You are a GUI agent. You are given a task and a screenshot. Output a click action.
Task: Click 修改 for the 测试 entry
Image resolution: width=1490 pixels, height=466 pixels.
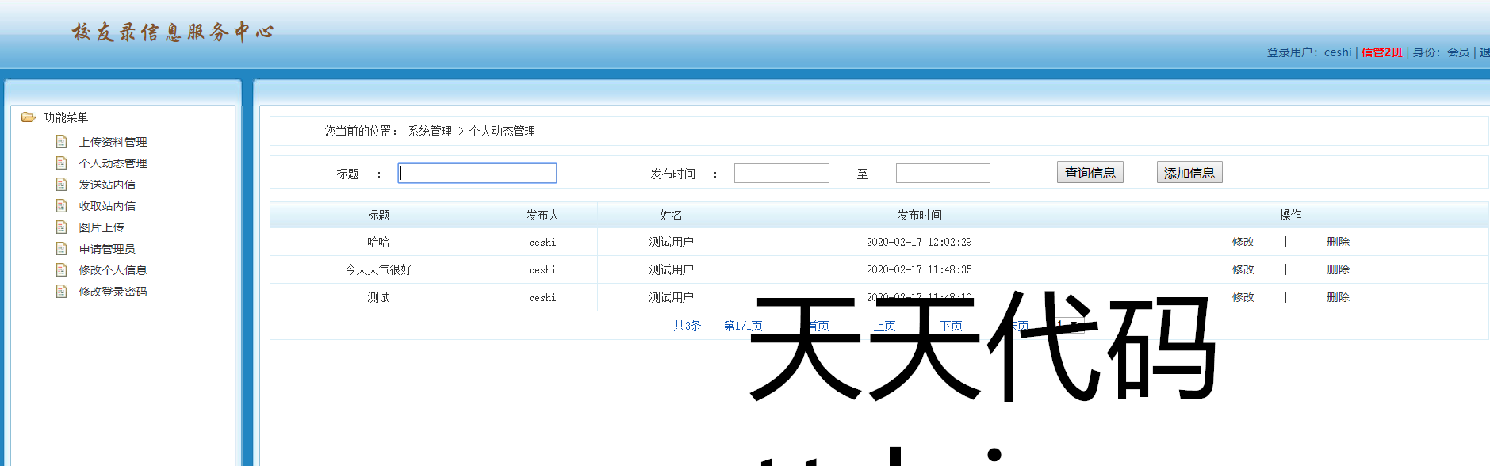1243,297
